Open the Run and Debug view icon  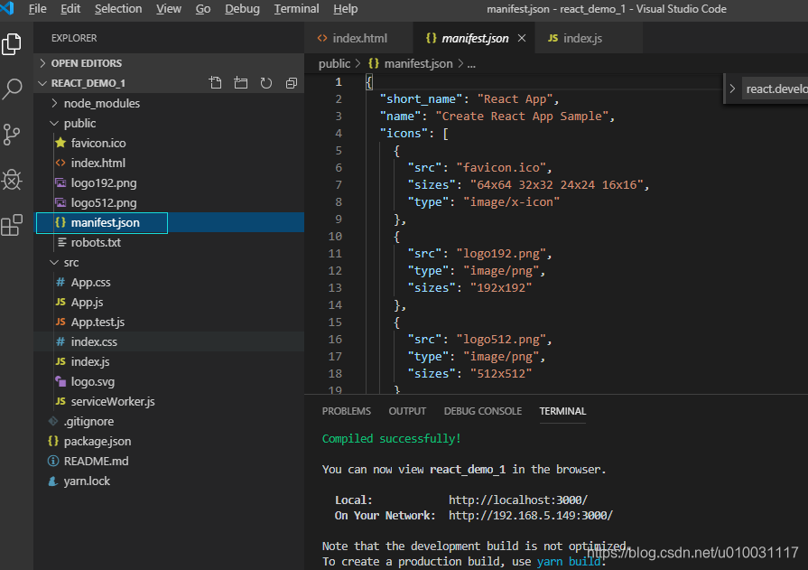[x=12, y=179]
